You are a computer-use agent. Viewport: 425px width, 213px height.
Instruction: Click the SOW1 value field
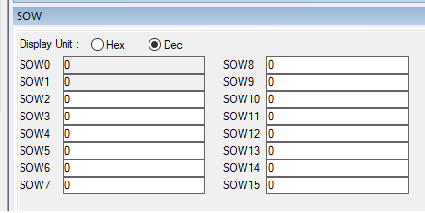(x=133, y=82)
